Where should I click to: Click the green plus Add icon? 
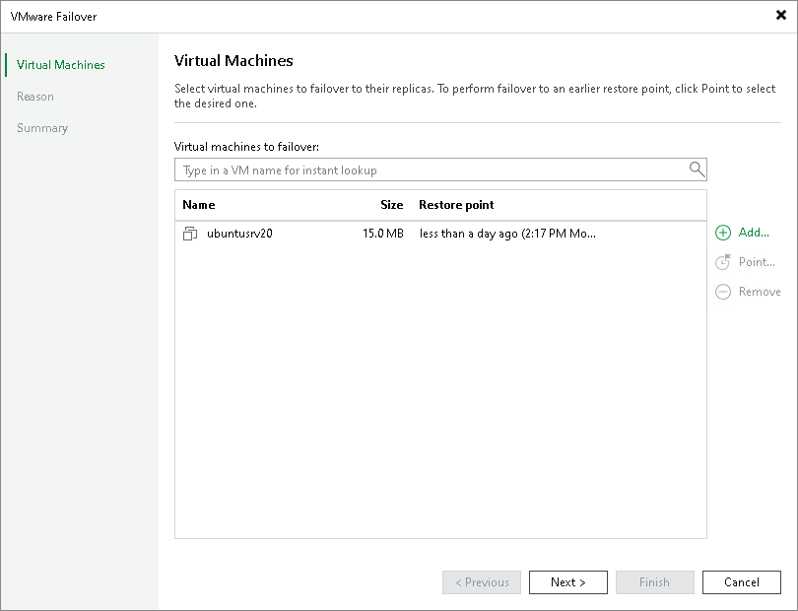coord(723,233)
